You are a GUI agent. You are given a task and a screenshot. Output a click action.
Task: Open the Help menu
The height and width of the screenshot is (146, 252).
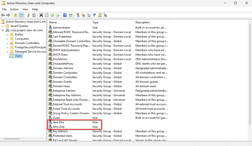pyautogui.click(x=35, y=9)
